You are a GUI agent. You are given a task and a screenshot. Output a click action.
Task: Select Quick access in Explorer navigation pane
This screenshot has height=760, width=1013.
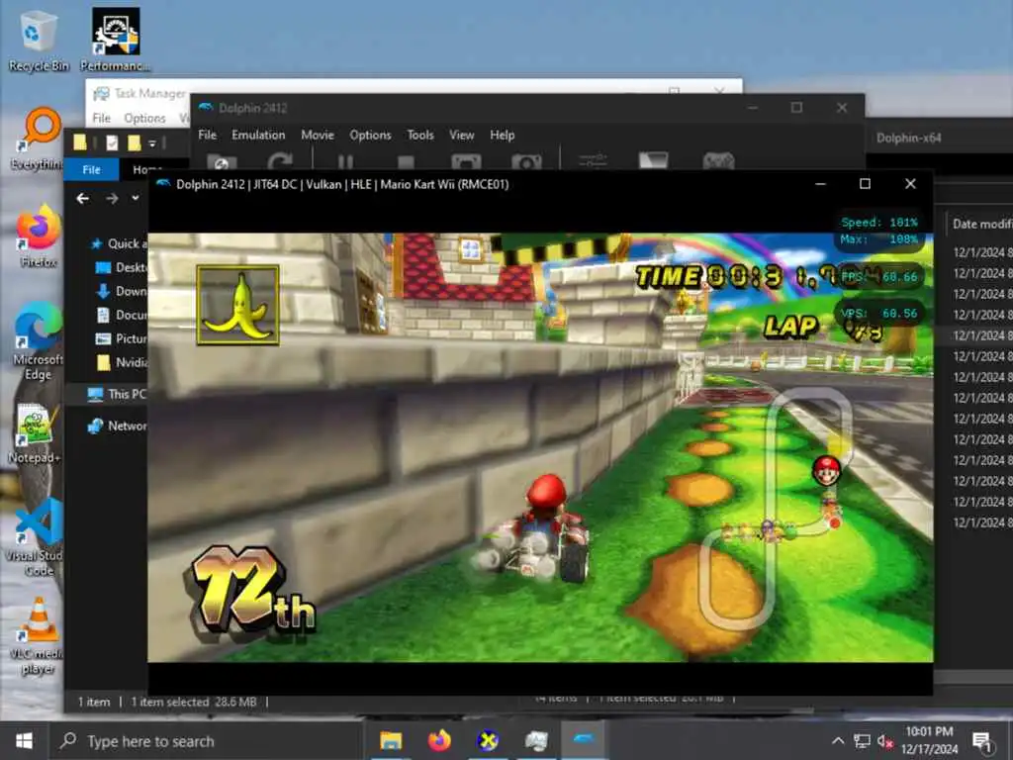(121, 243)
